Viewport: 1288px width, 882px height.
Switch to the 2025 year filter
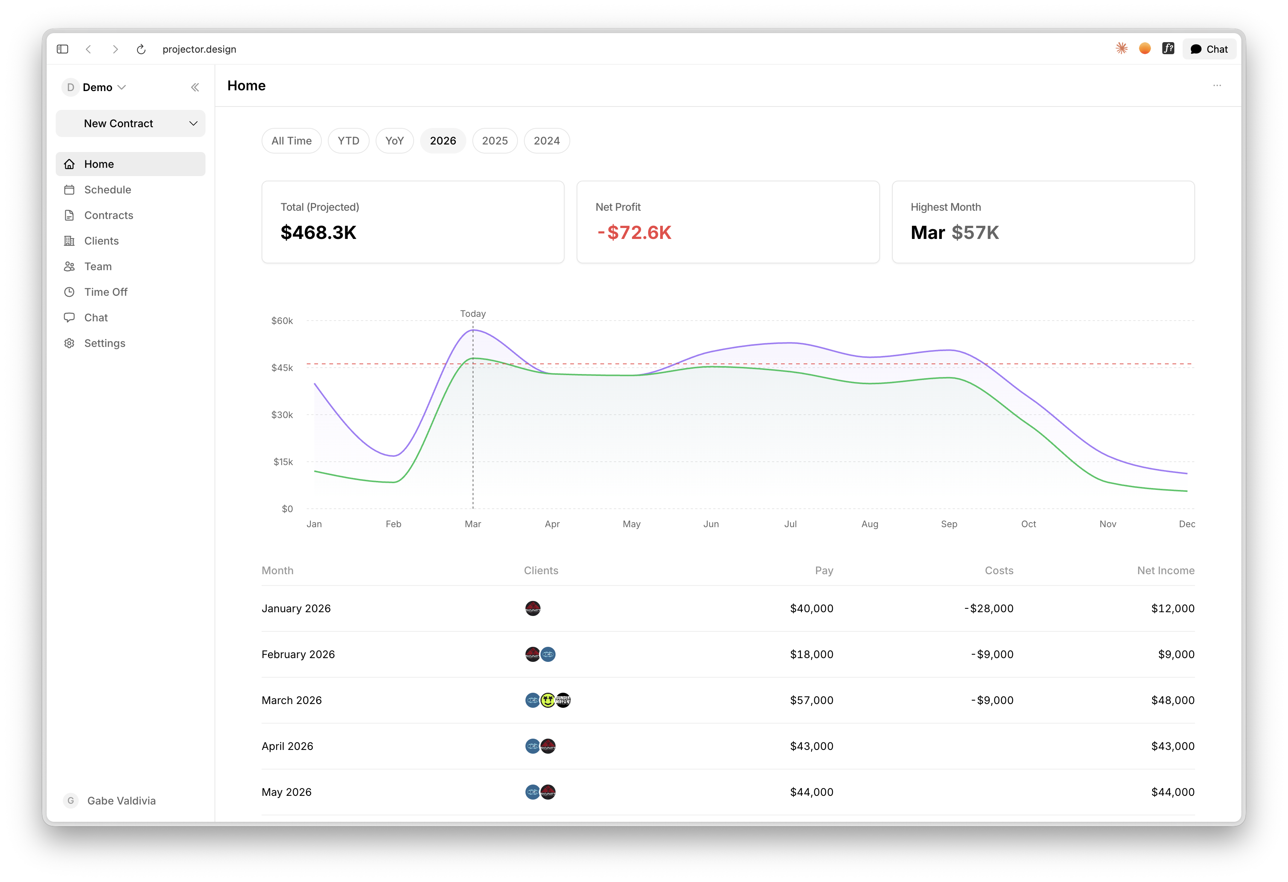pos(494,141)
